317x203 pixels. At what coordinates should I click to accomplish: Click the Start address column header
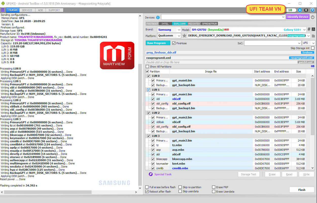click(x=262, y=72)
